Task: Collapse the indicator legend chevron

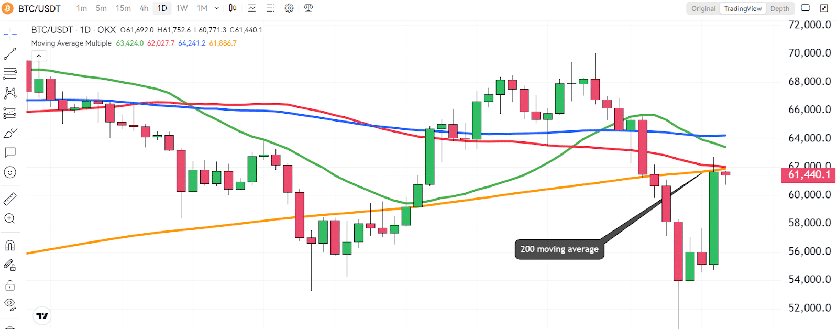Action: click(39, 56)
